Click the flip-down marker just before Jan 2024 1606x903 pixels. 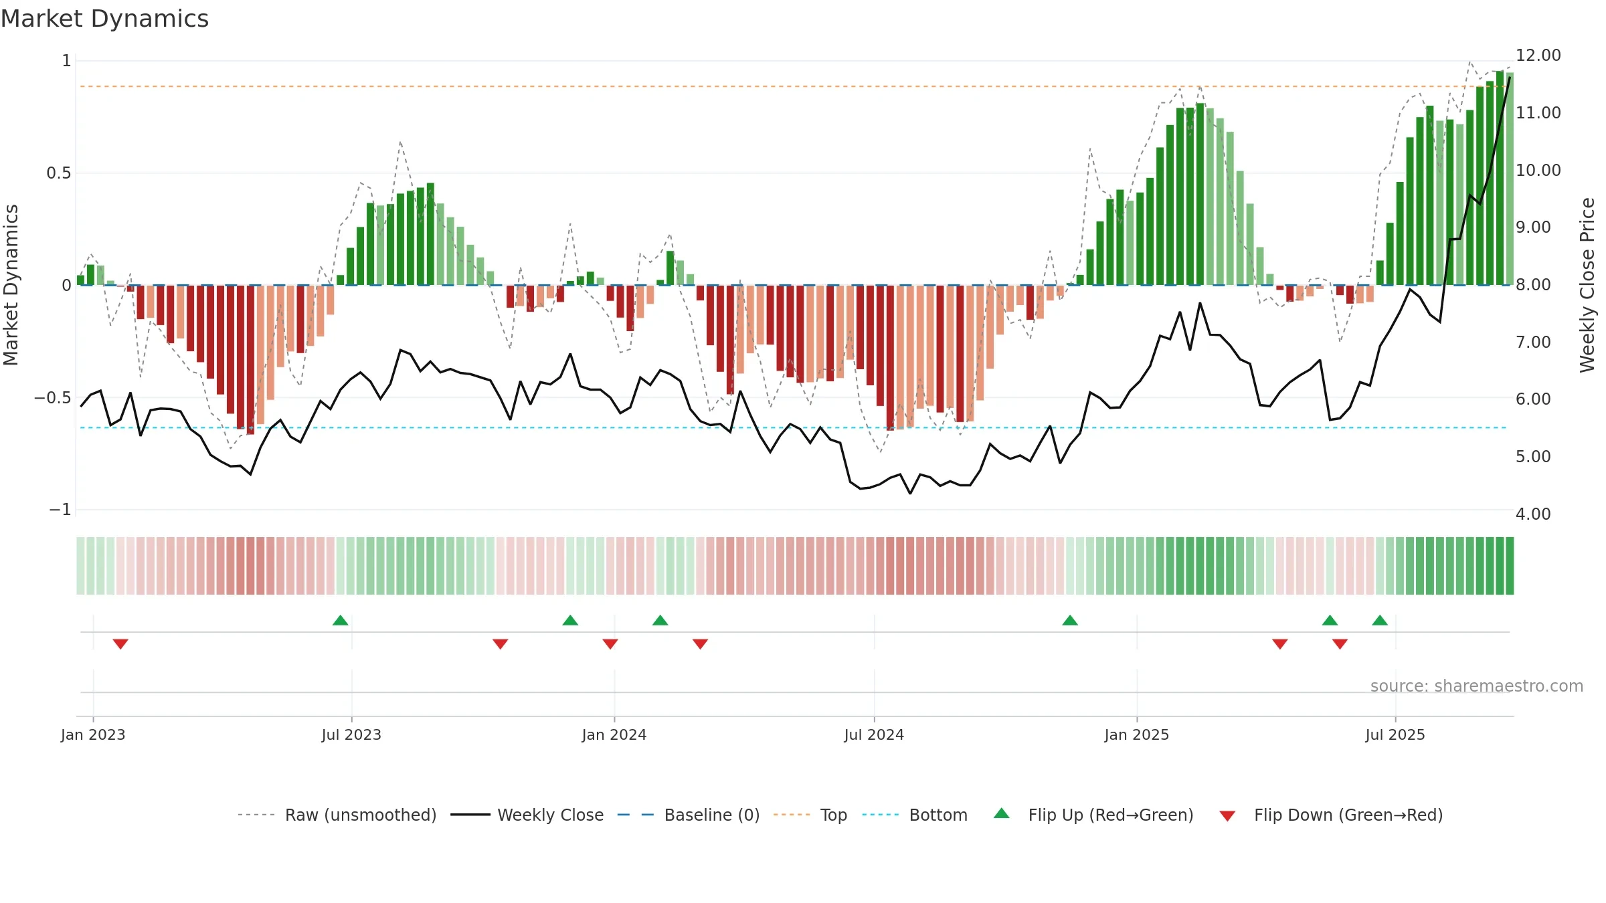[x=610, y=644]
